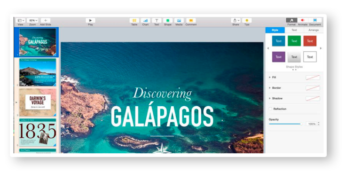The width and height of the screenshot is (361, 188).
Task: Click the Opacity slider track
Action: [x=285, y=124]
